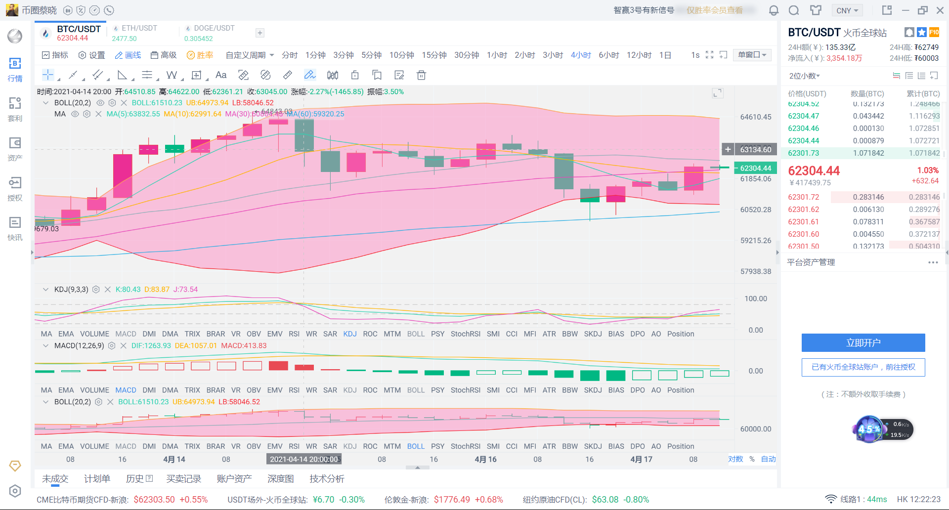Open the 2位小数 decimal precision dropdown
The width and height of the screenshot is (949, 510).
click(x=804, y=76)
